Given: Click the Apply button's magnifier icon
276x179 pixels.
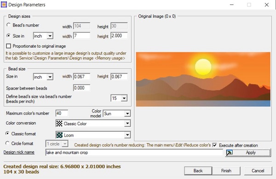Looking at the screenshot, I should [x=230, y=153].
